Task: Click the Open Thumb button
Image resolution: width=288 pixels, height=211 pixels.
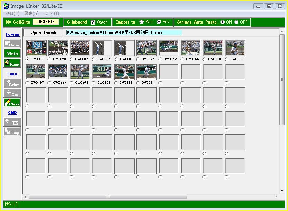Action: (x=43, y=33)
